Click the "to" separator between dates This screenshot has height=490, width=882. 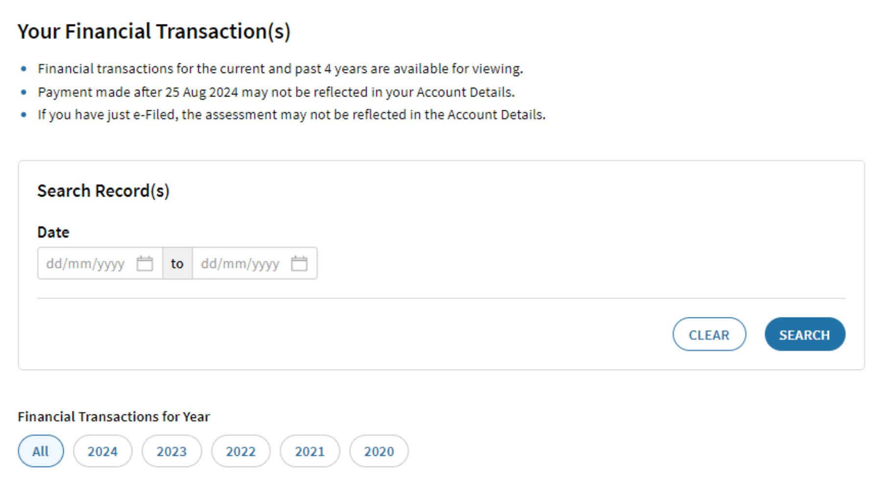click(x=177, y=264)
